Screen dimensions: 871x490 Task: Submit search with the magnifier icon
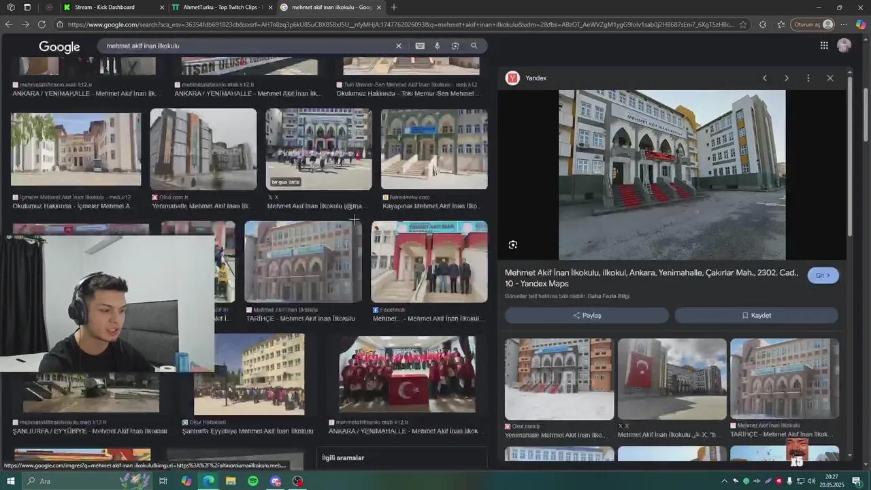474,46
